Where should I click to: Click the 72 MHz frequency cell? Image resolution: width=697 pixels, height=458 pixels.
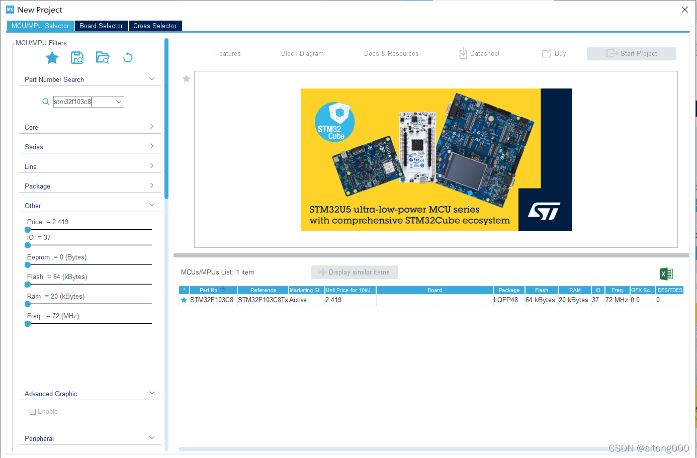(617, 300)
